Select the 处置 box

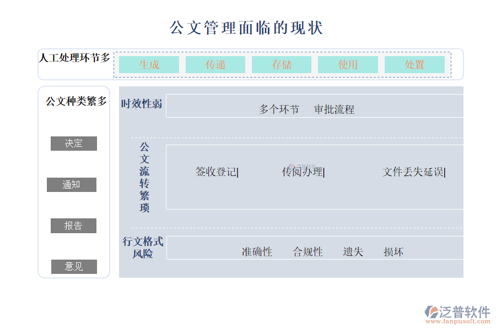point(414,65)
